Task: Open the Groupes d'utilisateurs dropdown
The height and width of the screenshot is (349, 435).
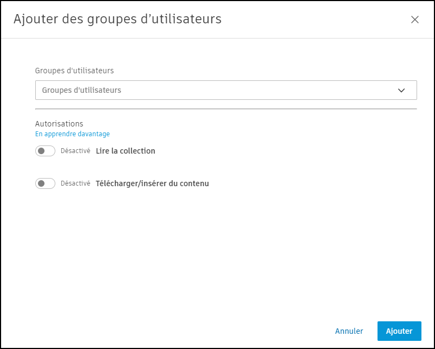Action: (x=226, y=90)
